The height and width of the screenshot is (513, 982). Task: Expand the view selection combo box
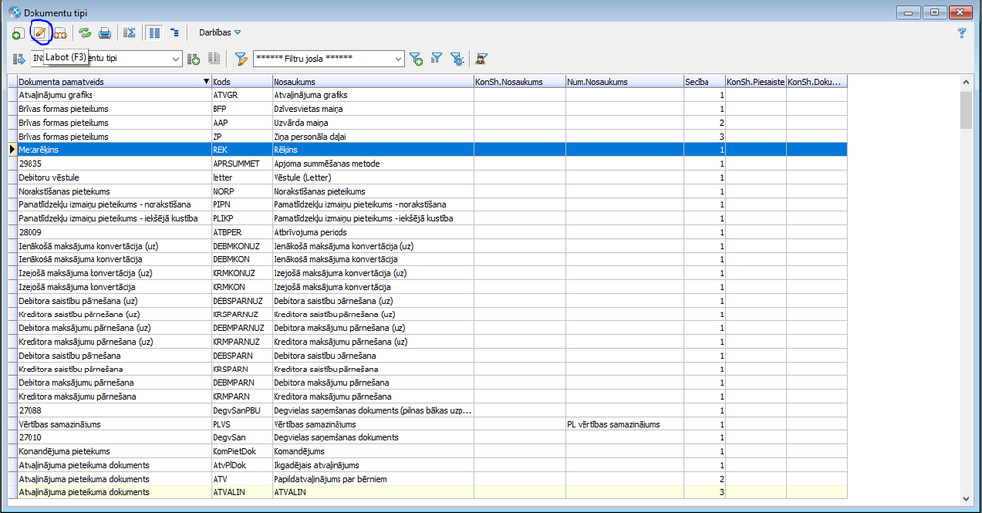point(176,59)
